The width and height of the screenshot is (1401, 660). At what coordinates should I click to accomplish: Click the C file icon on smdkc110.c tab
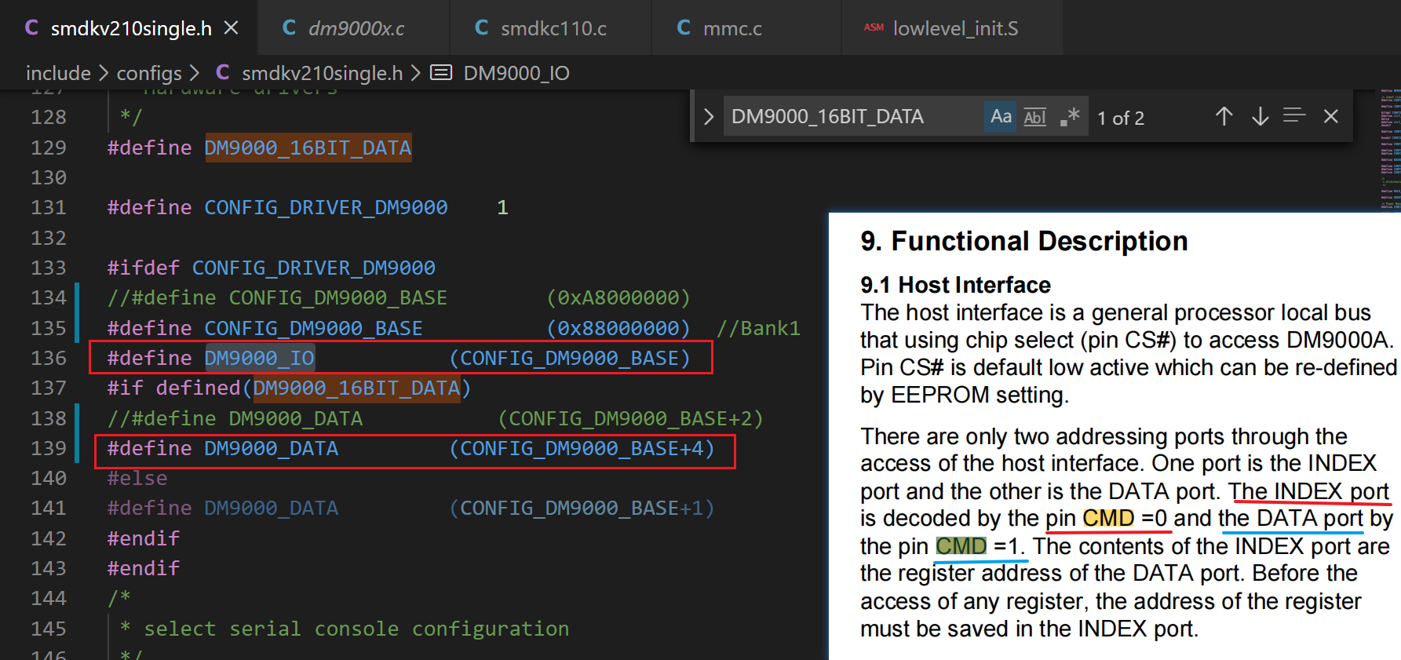click(482, 28)
